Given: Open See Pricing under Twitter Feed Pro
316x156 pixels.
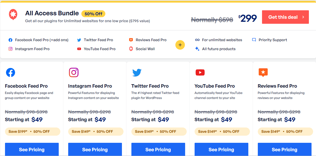Looking at the screenshot, I should pyautogui.click(x=158, y=149).
